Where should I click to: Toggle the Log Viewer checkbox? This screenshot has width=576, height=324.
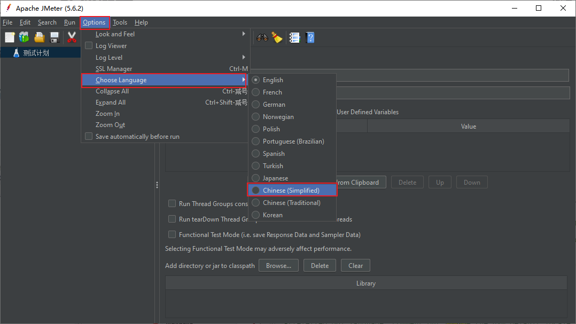click(89, 45)
